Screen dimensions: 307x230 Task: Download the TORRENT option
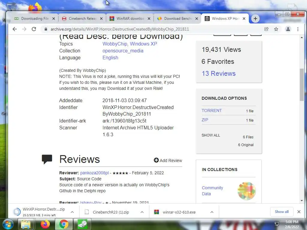tap(212, 111)
